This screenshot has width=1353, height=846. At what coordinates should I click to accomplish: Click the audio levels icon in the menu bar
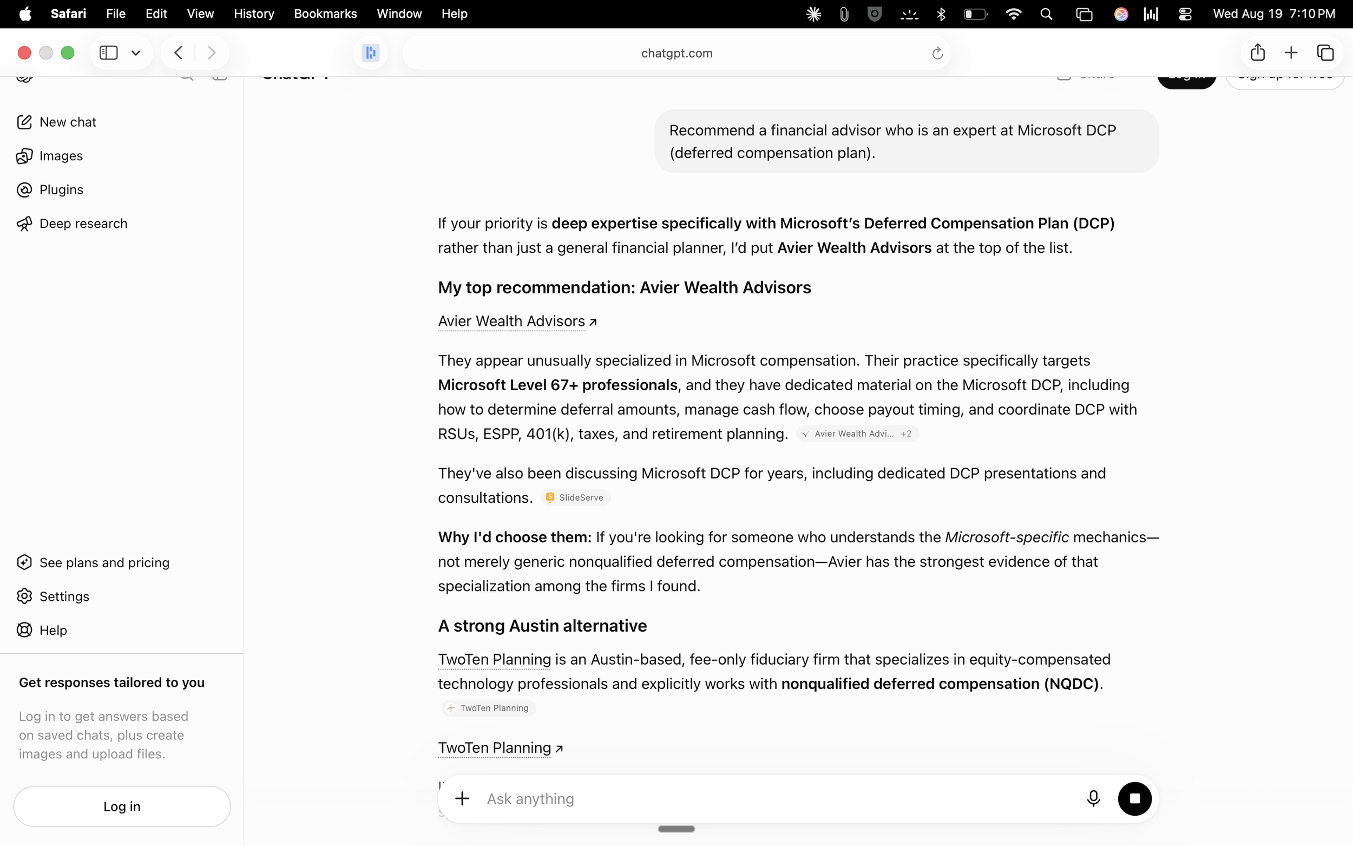[1151, 14]
